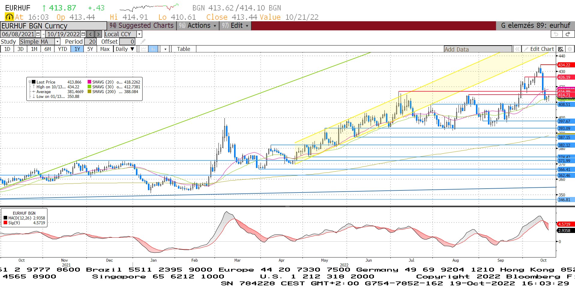Open the Local CCY currency dropdown
Screen dimensions: 575x300
pos(139,34)
